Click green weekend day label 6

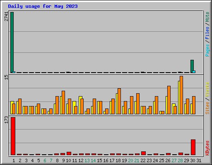pyautogui.click(x=45, y=160)
